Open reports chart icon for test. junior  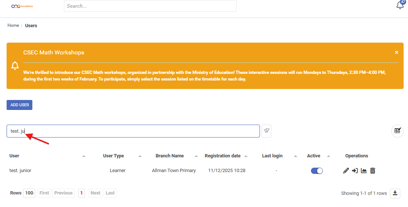pos(364,171)
